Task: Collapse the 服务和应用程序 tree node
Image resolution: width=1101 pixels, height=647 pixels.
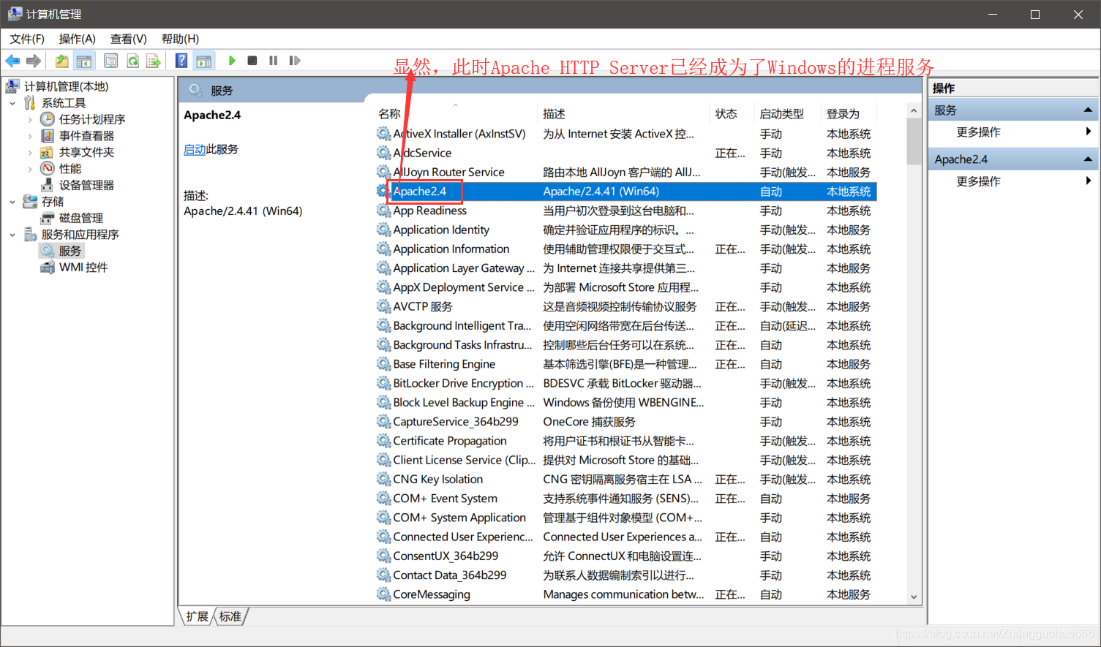Action: [x=12, y=235]
